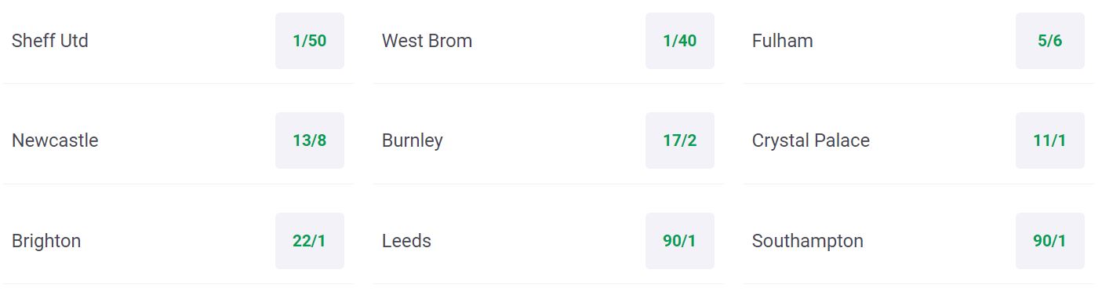Choose Brighton at 22/1
Viewport: 1102px width, 299px height.
click(309, 241)
